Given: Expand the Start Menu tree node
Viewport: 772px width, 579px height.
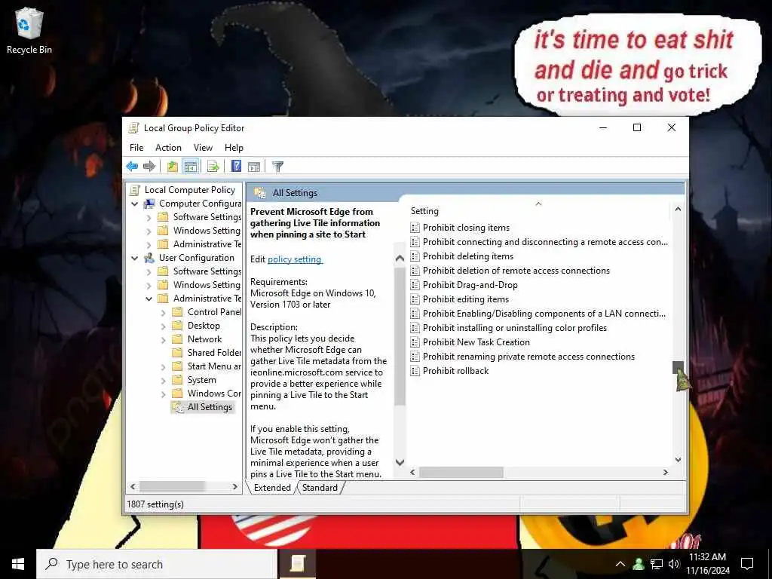Looking at the screenshot, I should [x=163, y=366].
